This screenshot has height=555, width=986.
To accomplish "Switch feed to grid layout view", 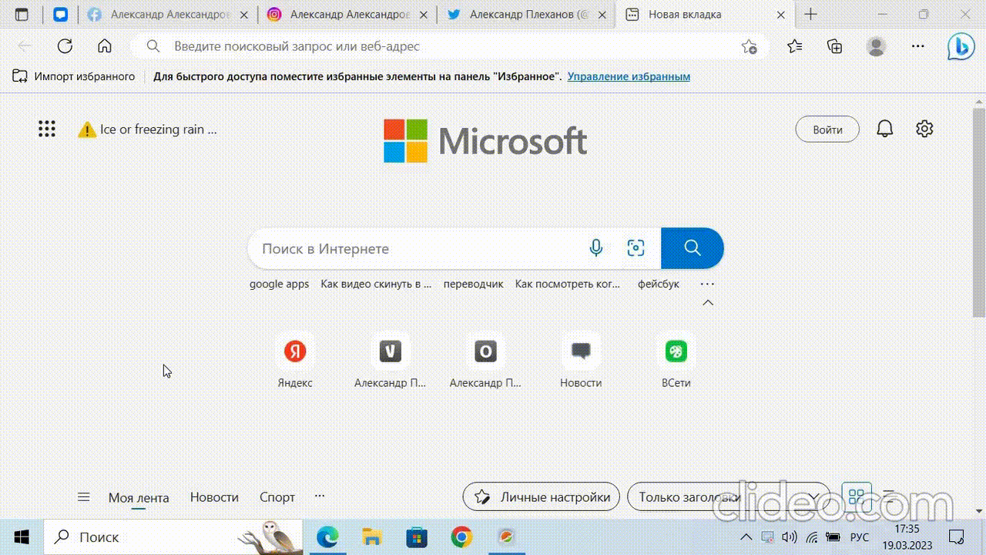I will [857, 497].
